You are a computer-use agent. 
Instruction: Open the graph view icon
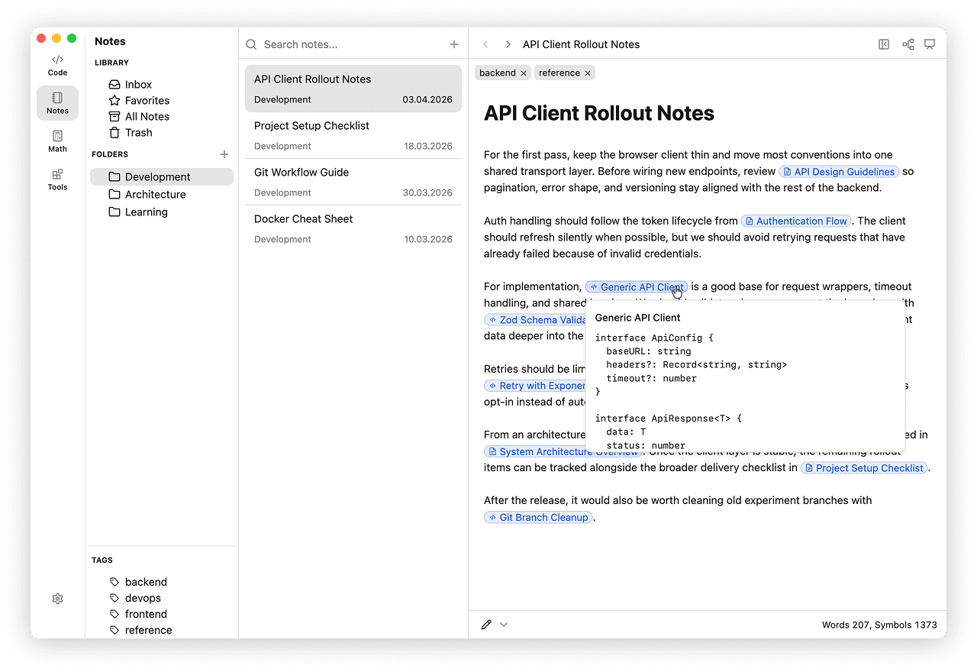pos(908,44)
